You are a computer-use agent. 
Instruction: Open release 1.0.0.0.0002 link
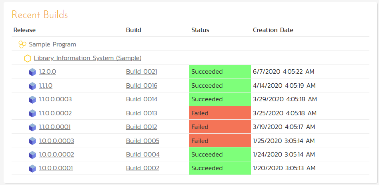tap(56, 155)
